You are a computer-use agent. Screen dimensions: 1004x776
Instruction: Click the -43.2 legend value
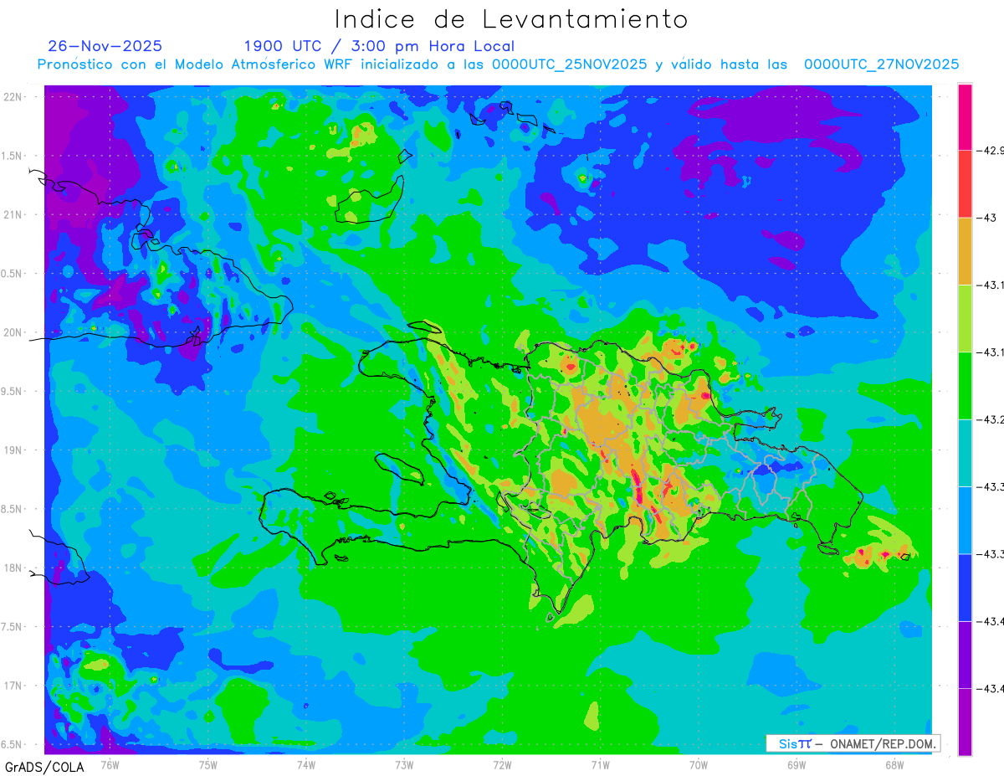click(x=990, y=419)
